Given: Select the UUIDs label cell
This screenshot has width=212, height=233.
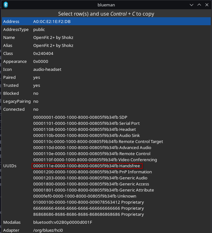Looking at the screenshot, I should point(10,166).
